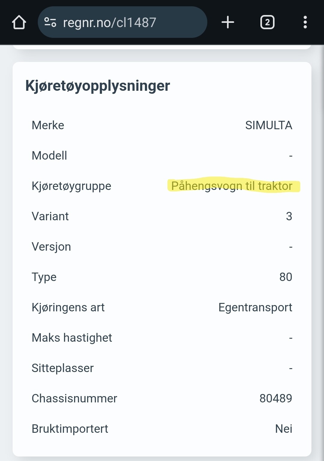Open the tab switcher showing 2 tabs
The image size is (324, 461).
tap(267, 22)
